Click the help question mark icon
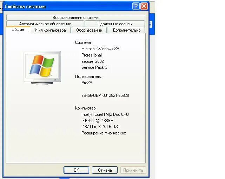225x179 pixels. pyautogui.click(x=136, y=6)
